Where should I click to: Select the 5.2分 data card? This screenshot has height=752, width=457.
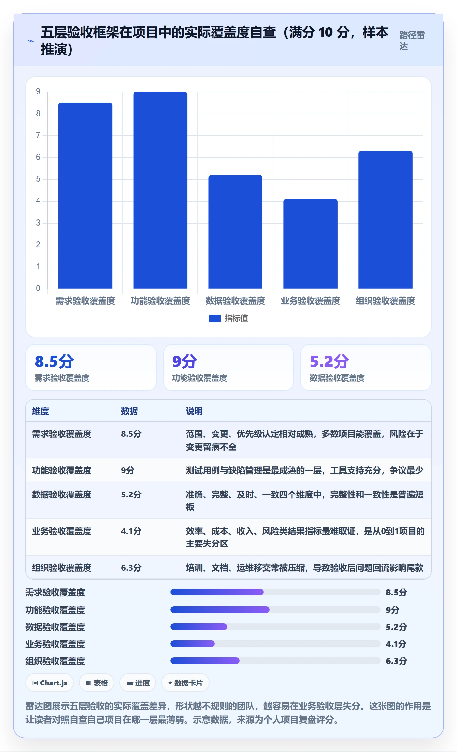pos(366,368)
